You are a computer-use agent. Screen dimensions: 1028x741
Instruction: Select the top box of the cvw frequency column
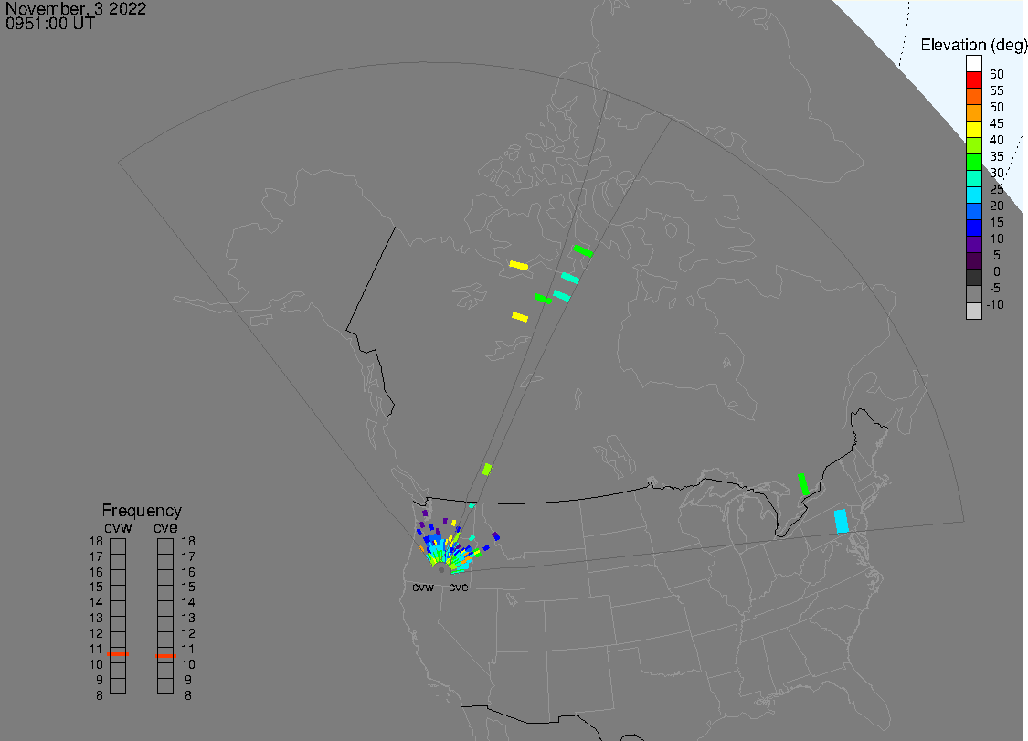pos(118,546)
